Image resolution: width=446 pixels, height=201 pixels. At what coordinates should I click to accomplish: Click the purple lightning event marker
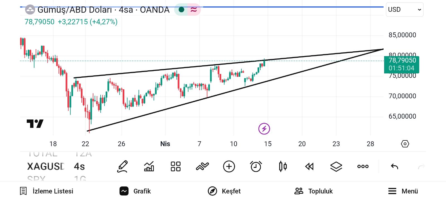(264, 129)
